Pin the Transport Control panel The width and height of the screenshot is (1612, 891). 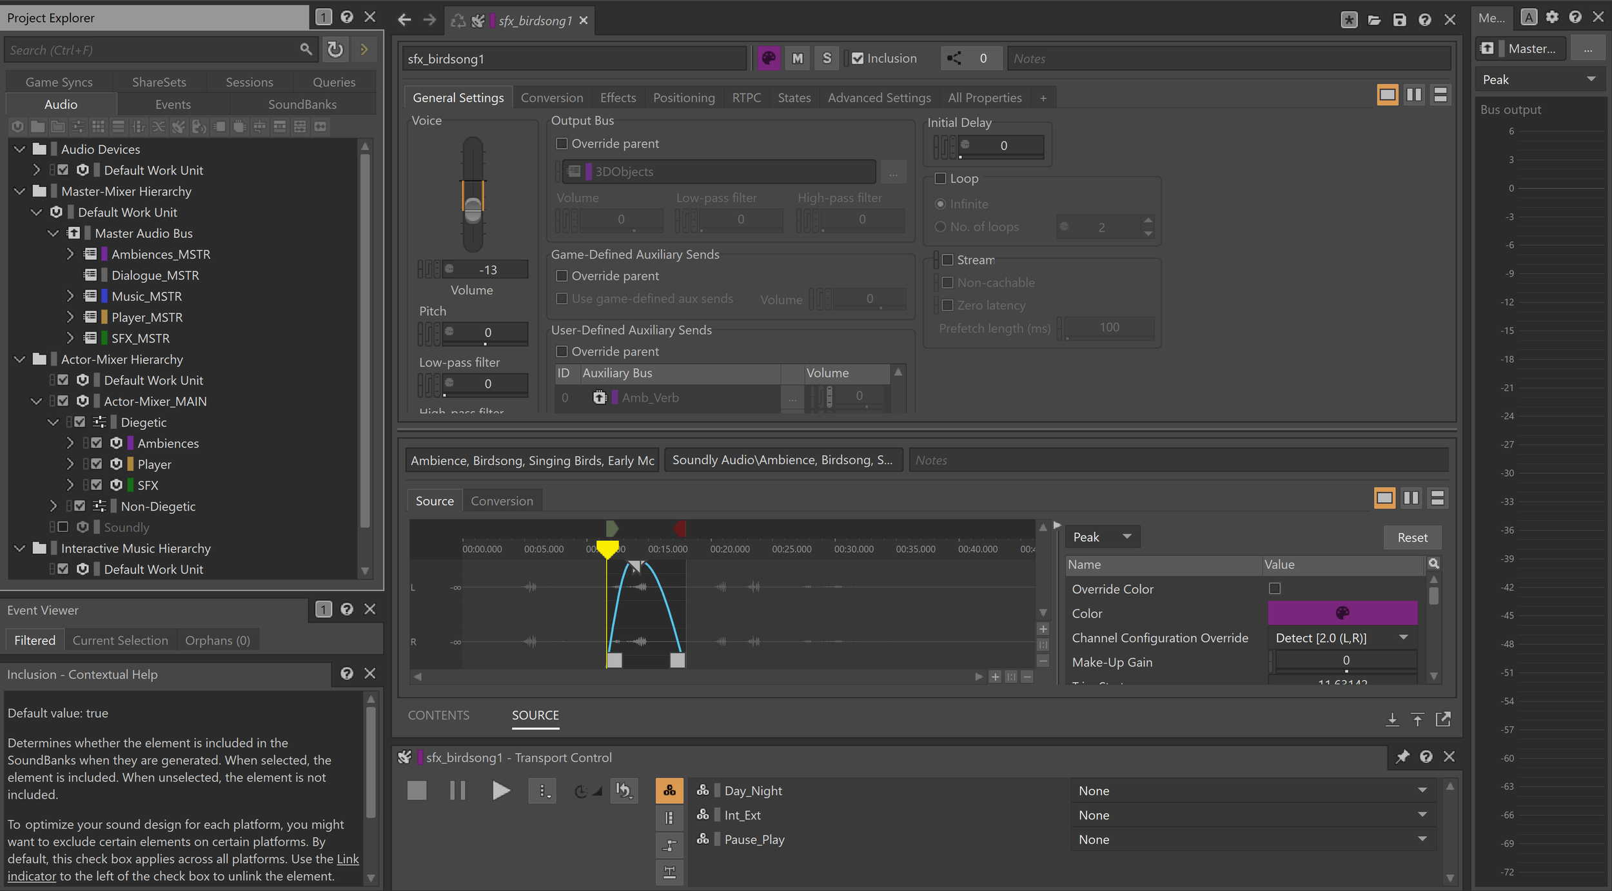pyautogui.click(x=1402, y=757)
